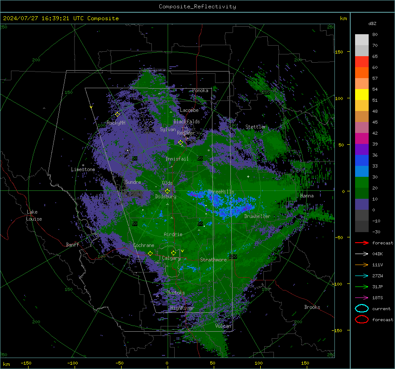395x369 pixels.
Task: Click the 04DK legend label
Action: 377,254
